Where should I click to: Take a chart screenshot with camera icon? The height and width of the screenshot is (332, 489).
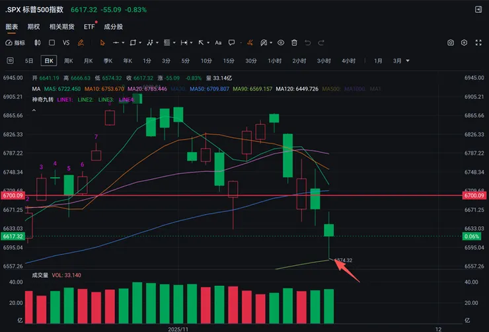(x=450, y=42)
